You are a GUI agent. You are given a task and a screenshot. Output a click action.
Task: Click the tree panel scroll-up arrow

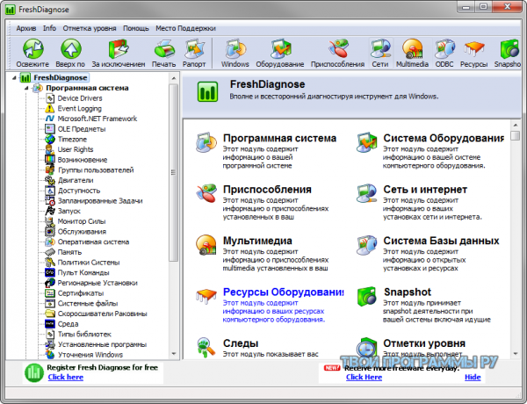pyautogui.click(x=173, y=78)
